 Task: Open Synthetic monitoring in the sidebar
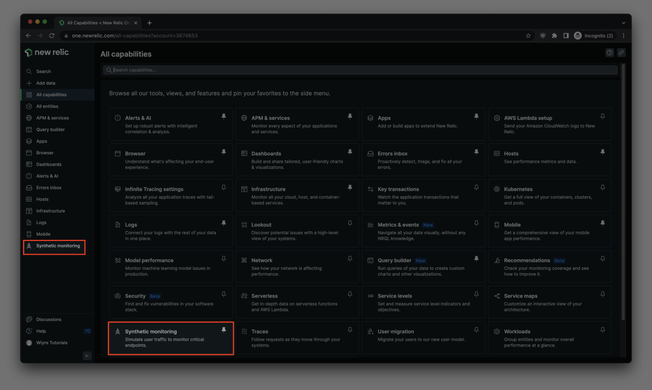click(x=58, y=246)
